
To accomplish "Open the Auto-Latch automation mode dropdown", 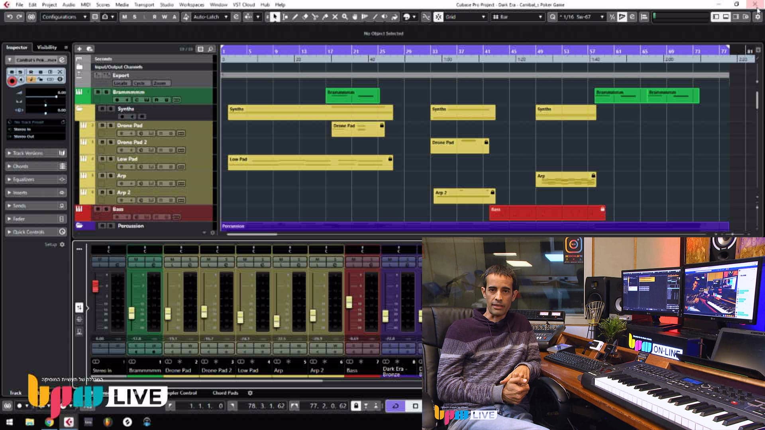I will pyautogui.click(x=210, y=17).
